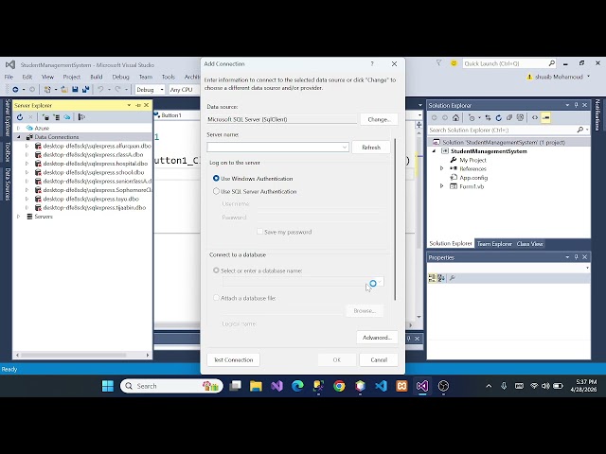The height and width of the screenshot is (454, 606).
Task: Click the Add Connection dialog vertical scrollbar
Action: point(395,218)
